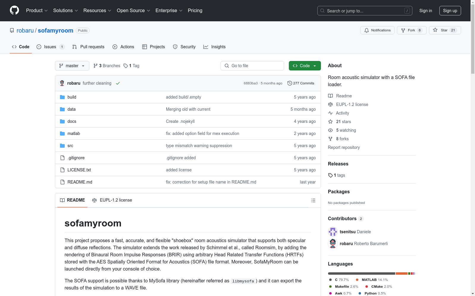Click the bell icon in Notifications
The image size is (475, 296).
[367, 30]
